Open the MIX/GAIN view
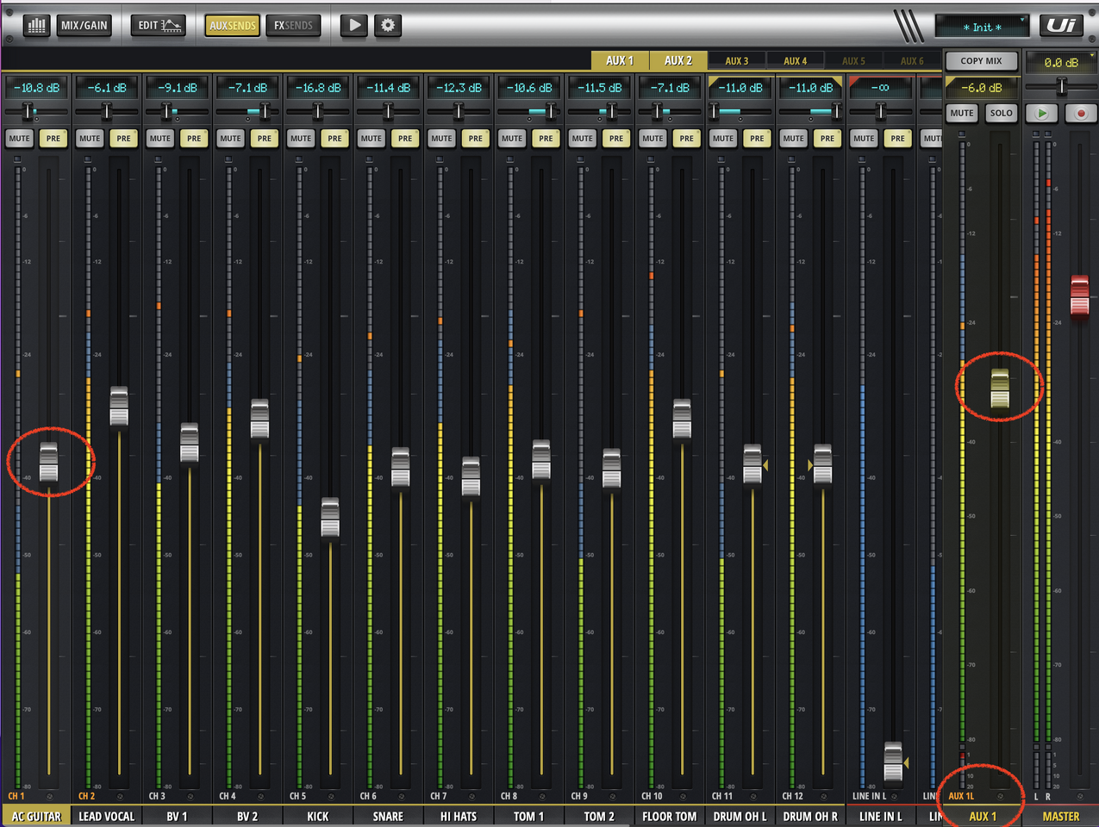 click(84, 25)
